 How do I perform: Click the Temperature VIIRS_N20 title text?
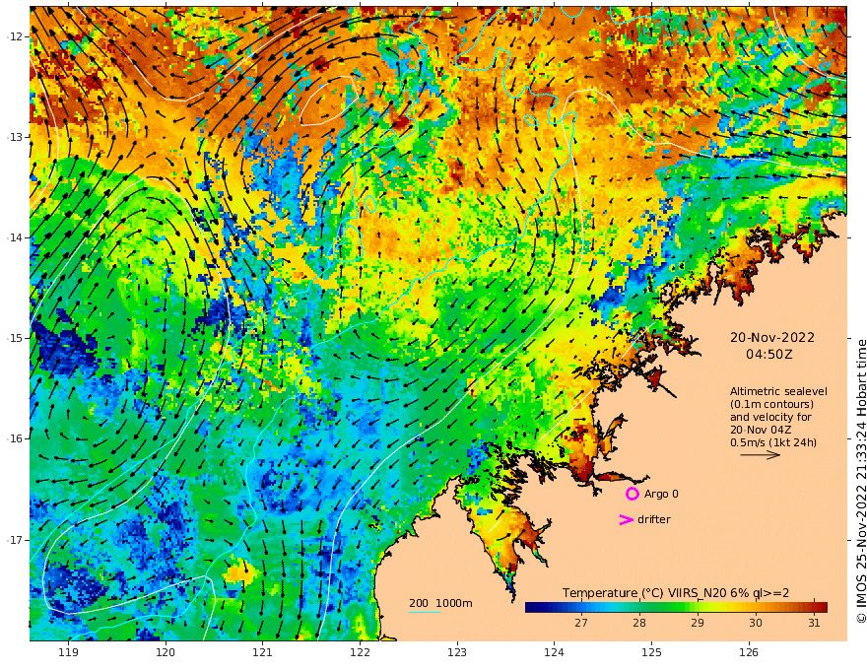click(x=676, y=592)
